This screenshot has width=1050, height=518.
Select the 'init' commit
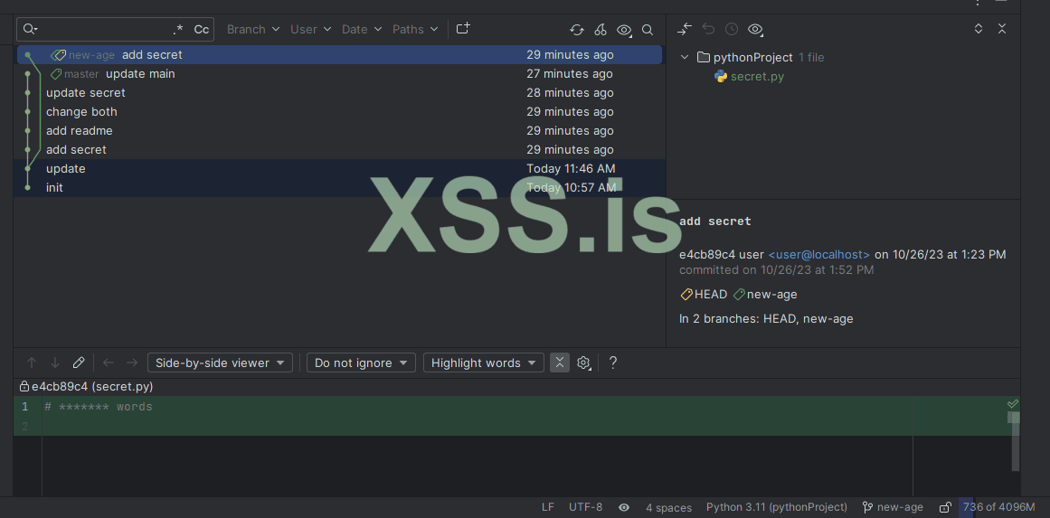(339, 187)
